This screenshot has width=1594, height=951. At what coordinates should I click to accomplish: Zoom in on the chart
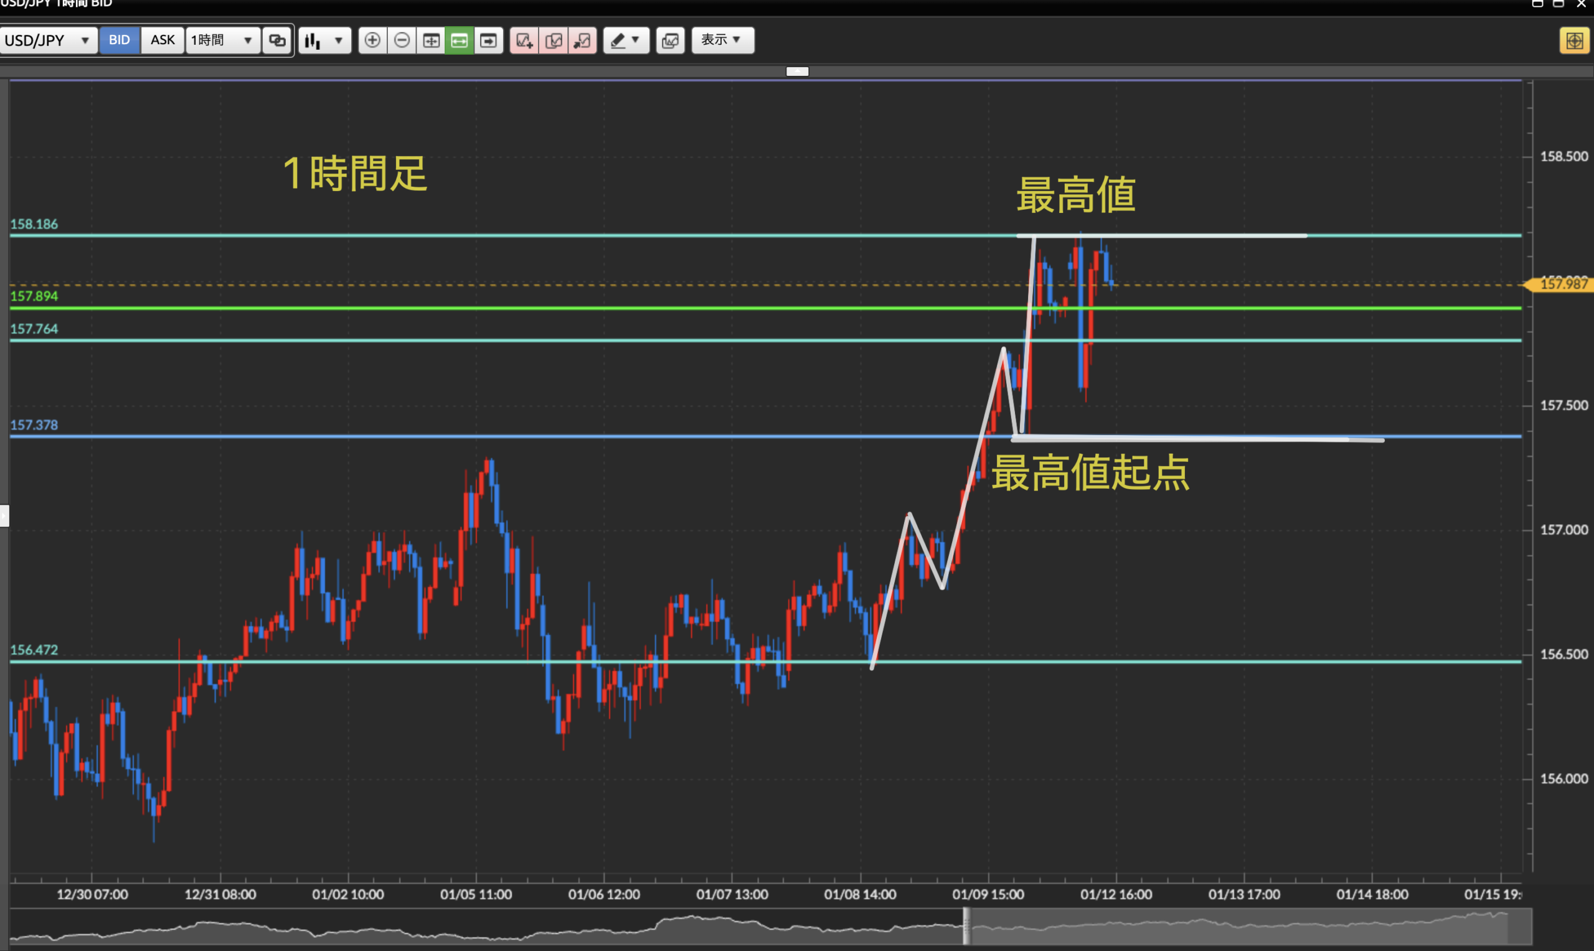(372, 40)
